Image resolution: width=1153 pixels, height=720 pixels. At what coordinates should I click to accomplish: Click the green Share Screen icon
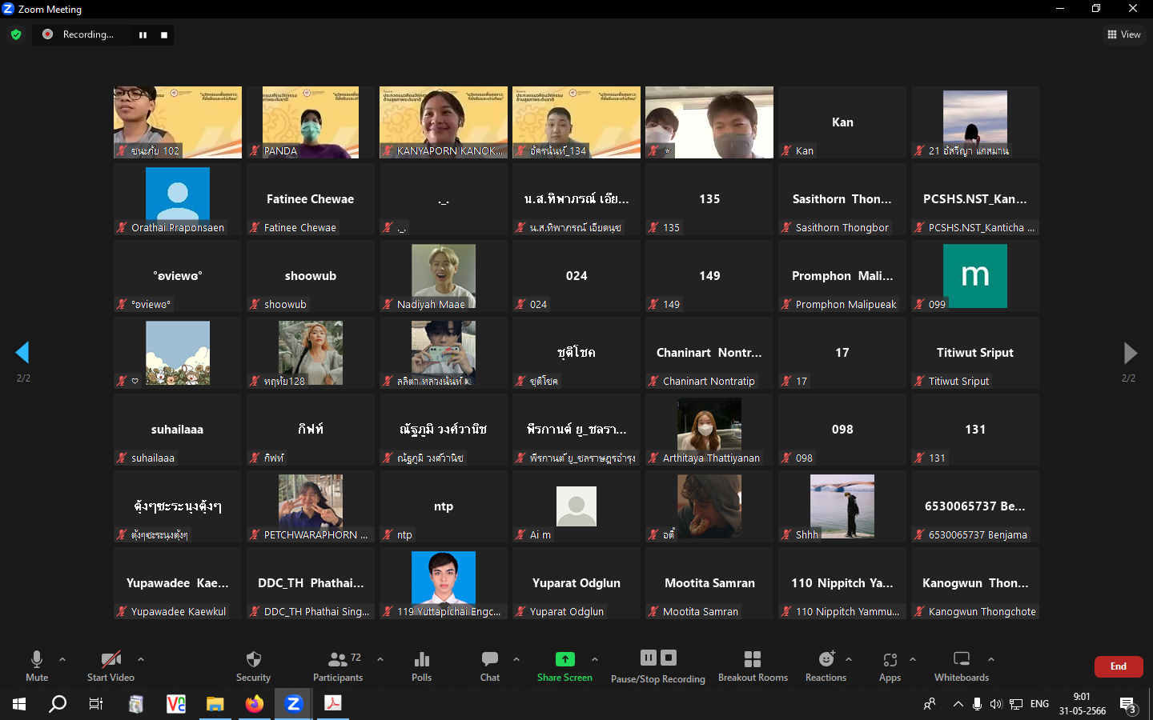tap(564, 659)
